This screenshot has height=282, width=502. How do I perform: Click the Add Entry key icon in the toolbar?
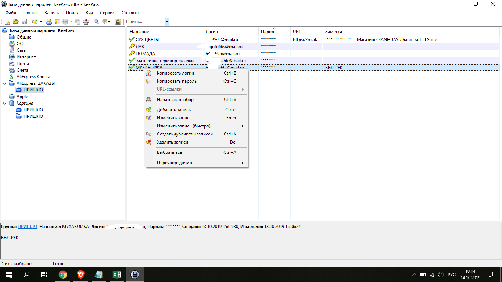pyautogui.click(x=35, y=22)
